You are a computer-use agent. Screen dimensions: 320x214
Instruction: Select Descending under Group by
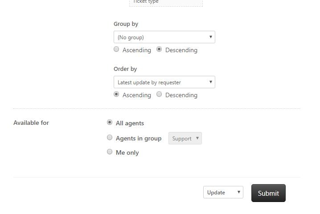pyautogui.click(x=159, y=49)
